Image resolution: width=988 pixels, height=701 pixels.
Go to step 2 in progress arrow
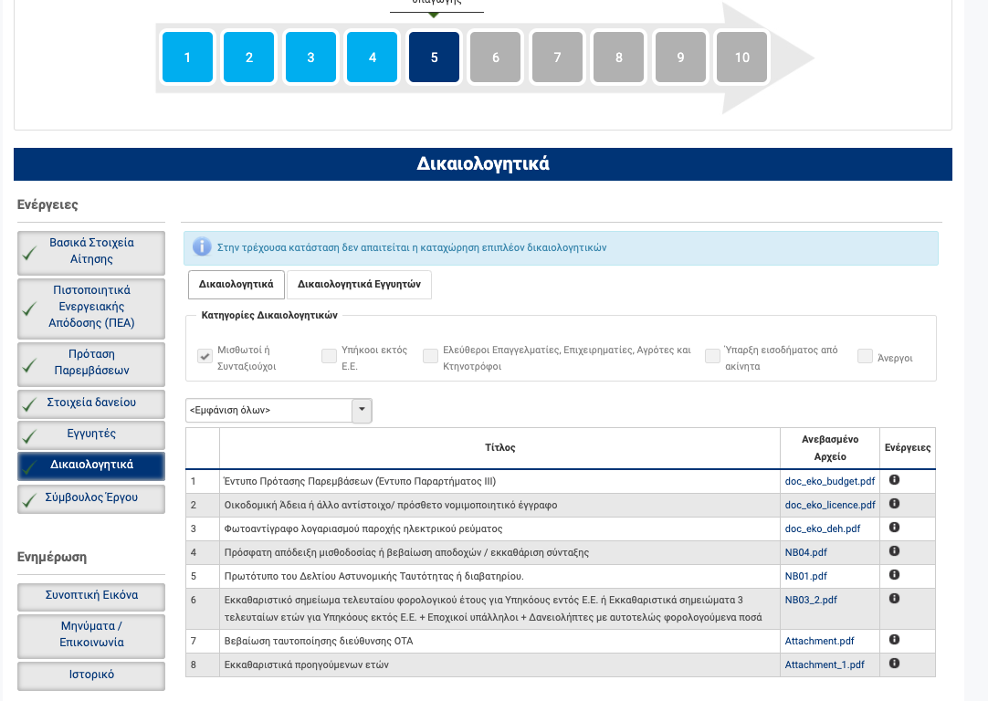249,58
